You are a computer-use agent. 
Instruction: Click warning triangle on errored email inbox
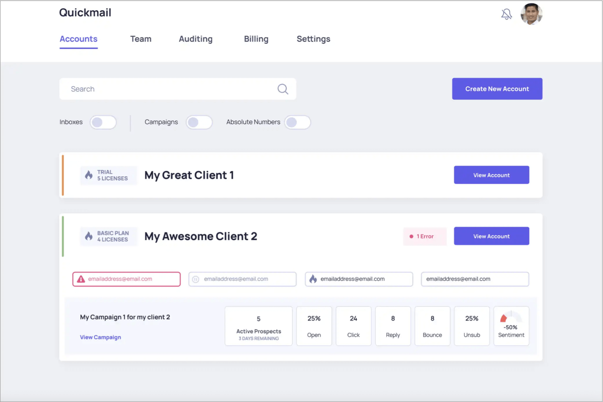(x=81, y=279)
